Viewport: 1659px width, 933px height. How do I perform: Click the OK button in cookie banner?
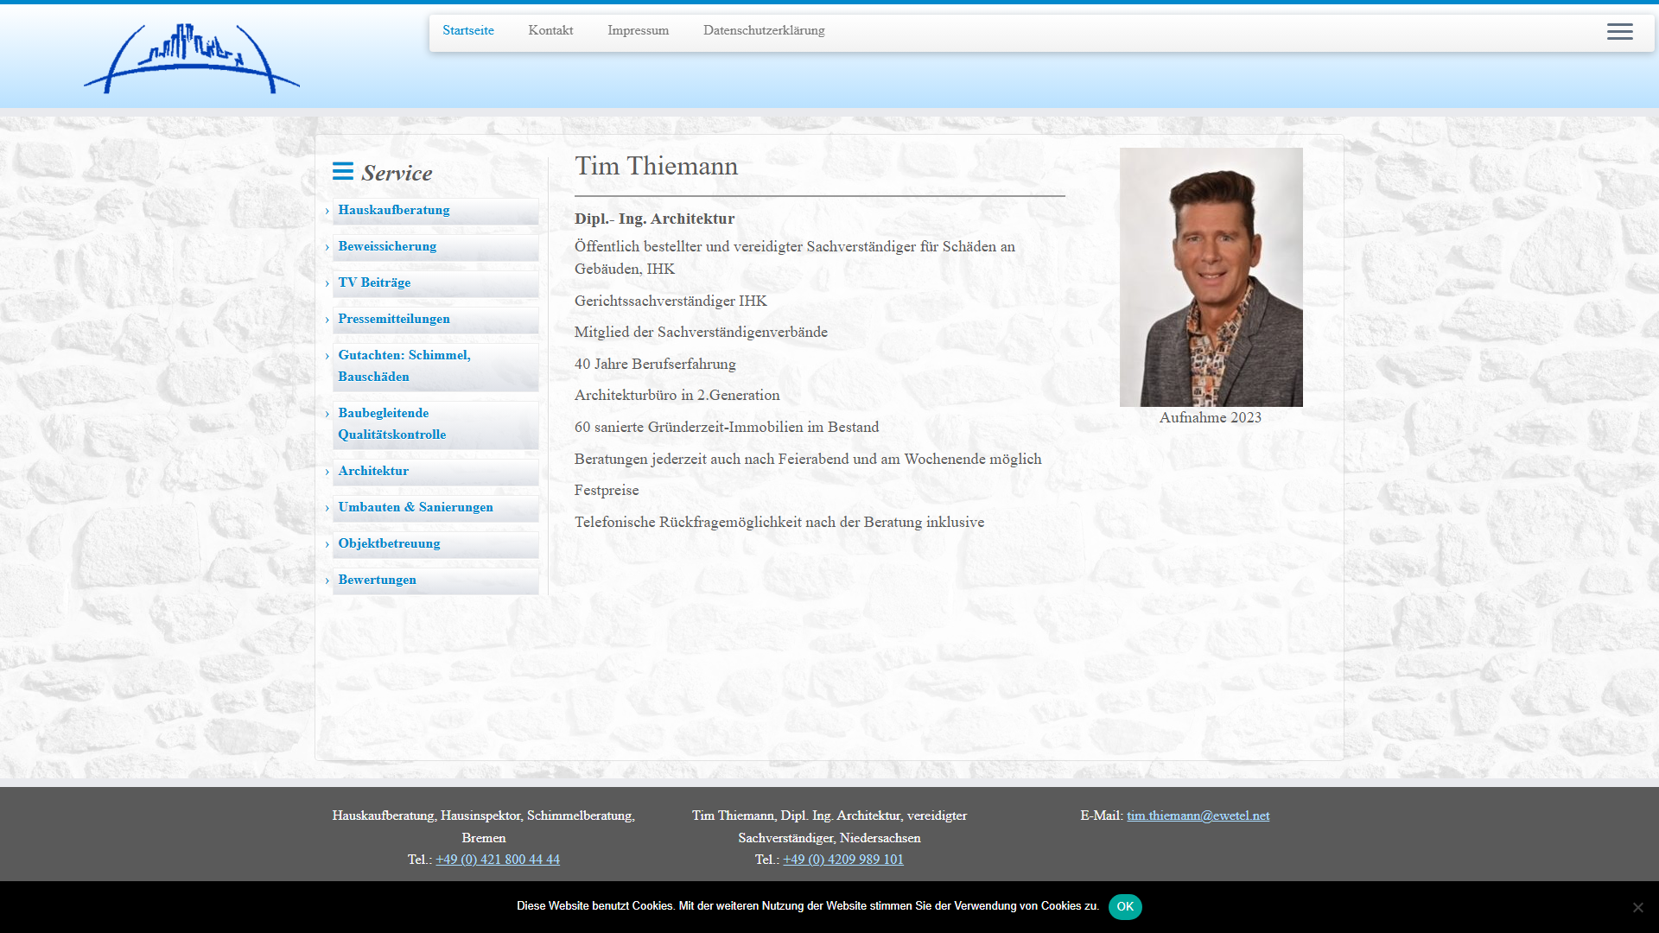click(x=1125, y=906)
